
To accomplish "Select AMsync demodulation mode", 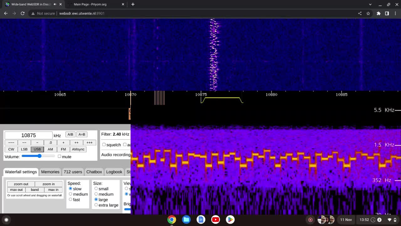I will (78, 149).
